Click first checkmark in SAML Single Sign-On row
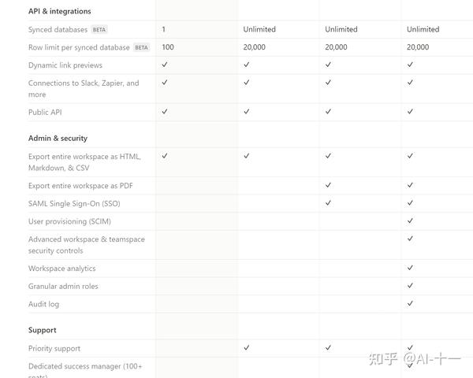Image resolution: width=473 pixels, height=378 pixels. coord(328,202)
